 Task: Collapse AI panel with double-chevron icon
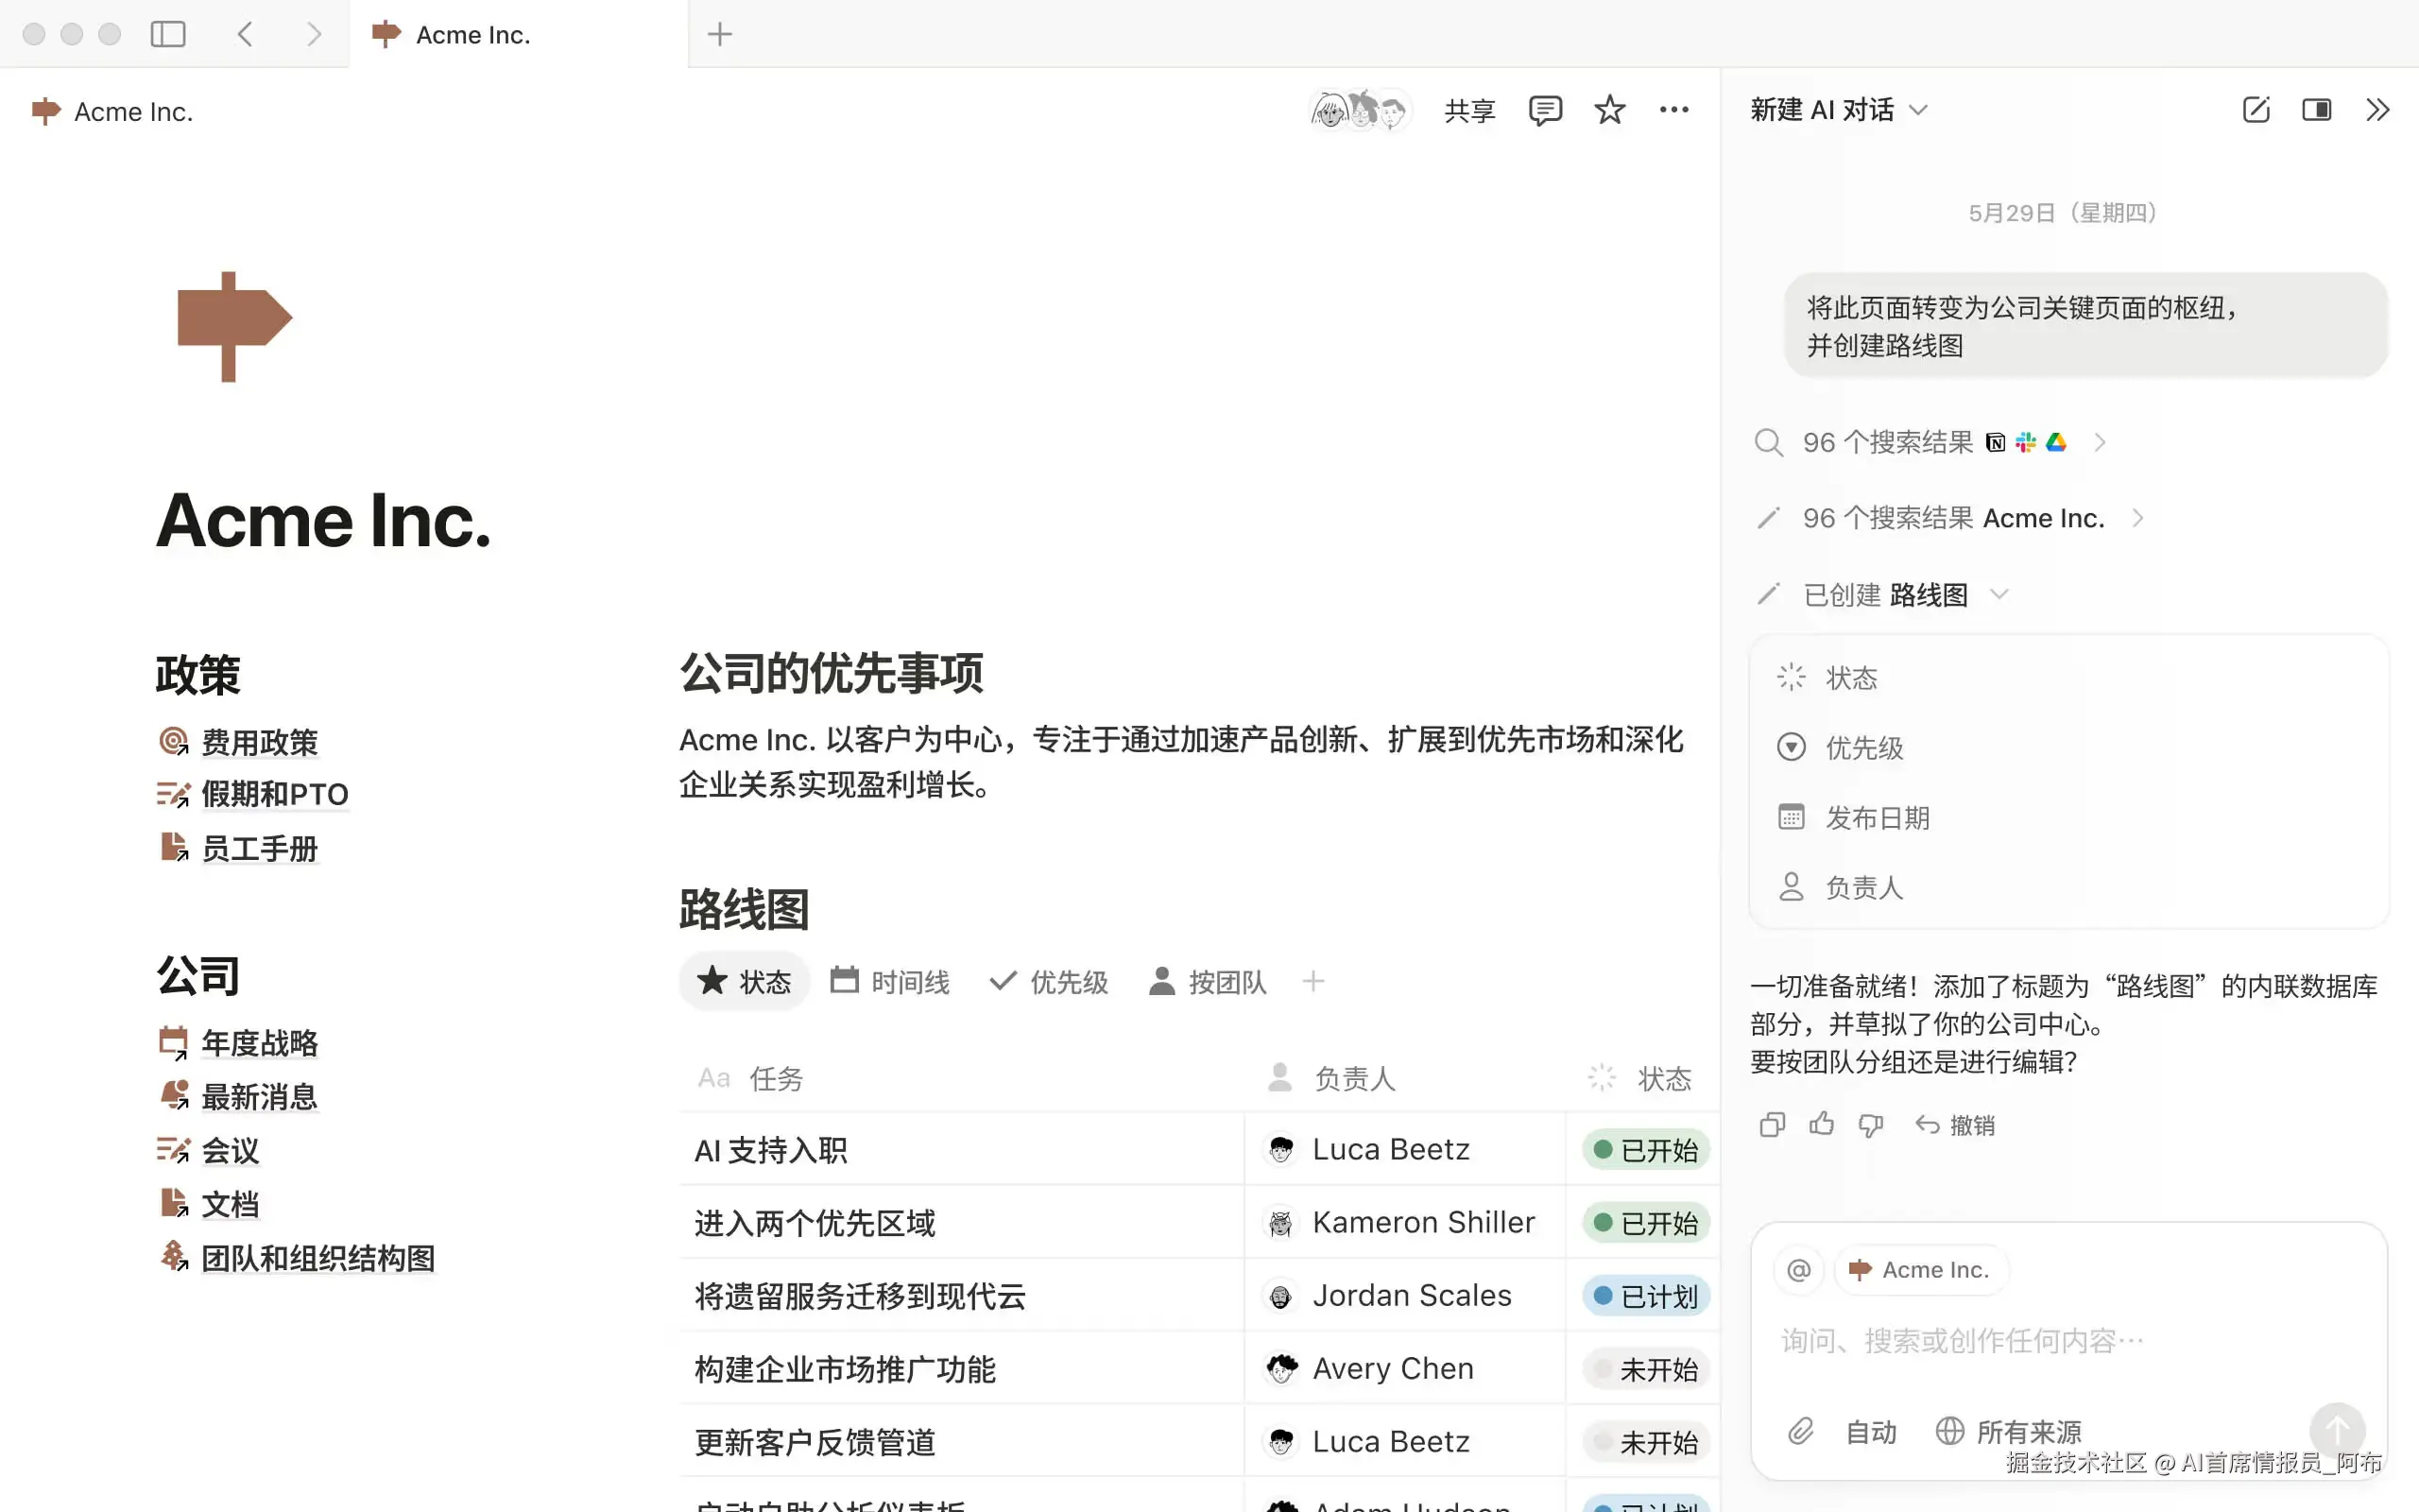(x=2377, y=110)
